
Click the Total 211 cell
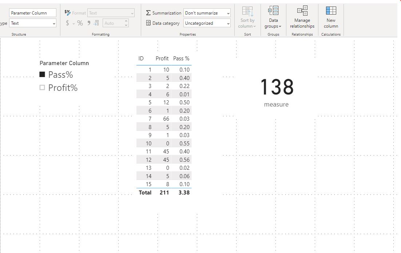tap(164, 193)
